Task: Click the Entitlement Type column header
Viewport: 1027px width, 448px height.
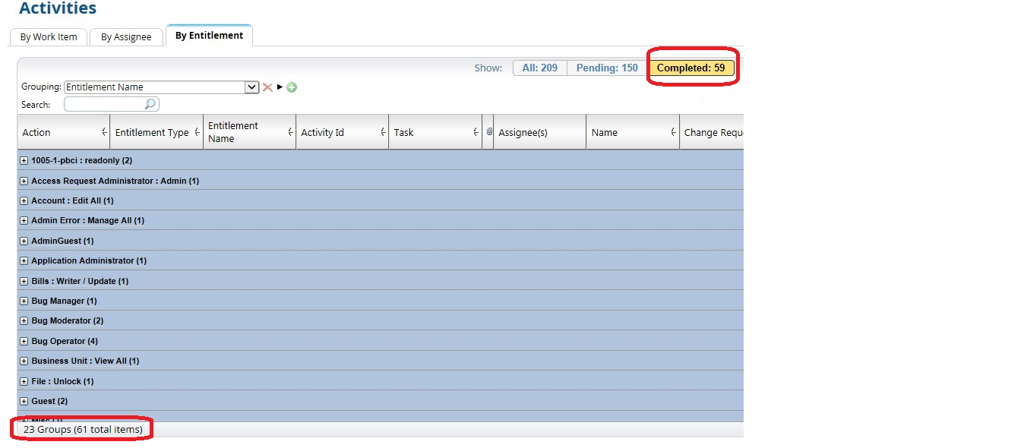Action: pyautogui.click(x=152, y=132)
